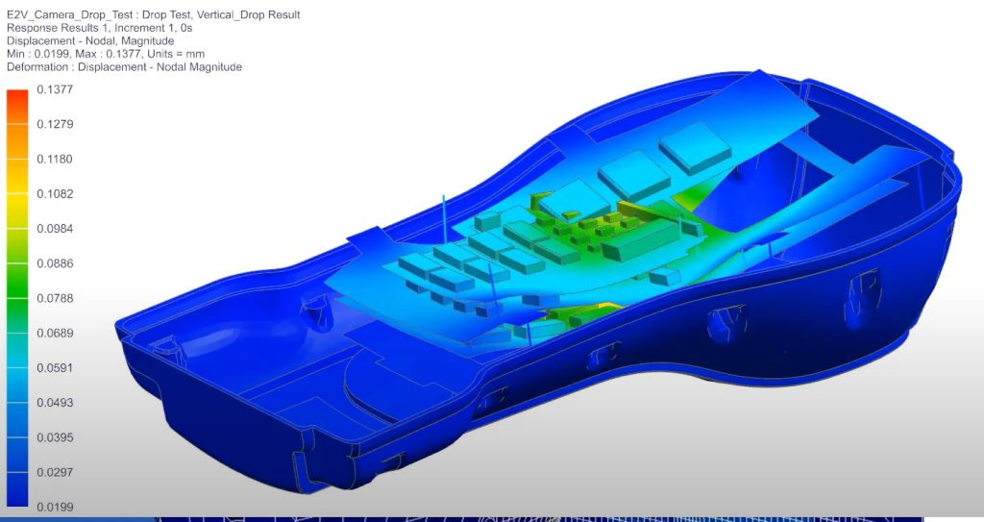Click the E2V_Camera_Drop_Test title line
This screenshot has height=522, width=984.
(153, 15)
